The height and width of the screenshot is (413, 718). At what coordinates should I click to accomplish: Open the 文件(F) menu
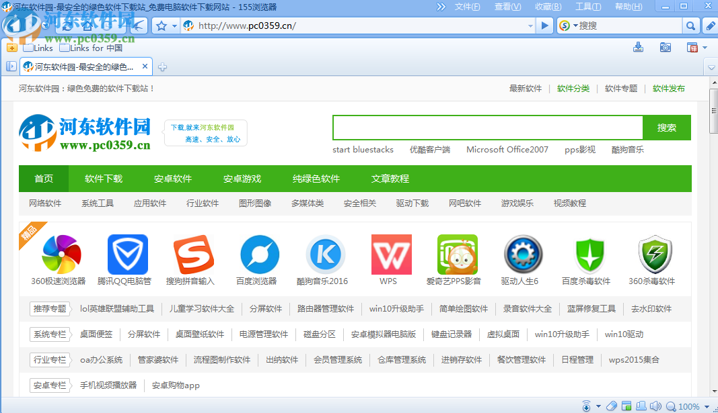(x=467, y=7)
